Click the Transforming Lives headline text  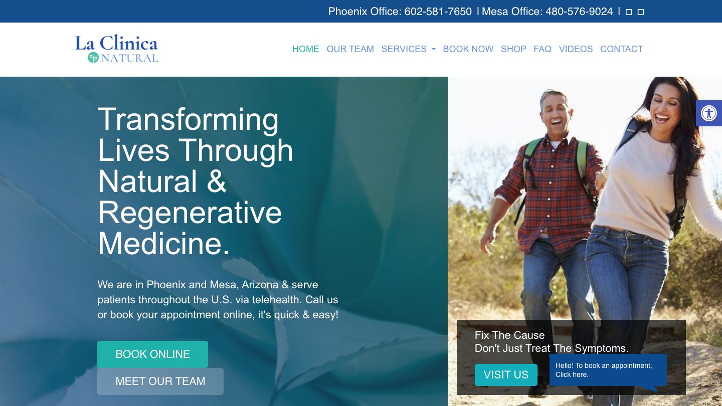coord(196,181)
